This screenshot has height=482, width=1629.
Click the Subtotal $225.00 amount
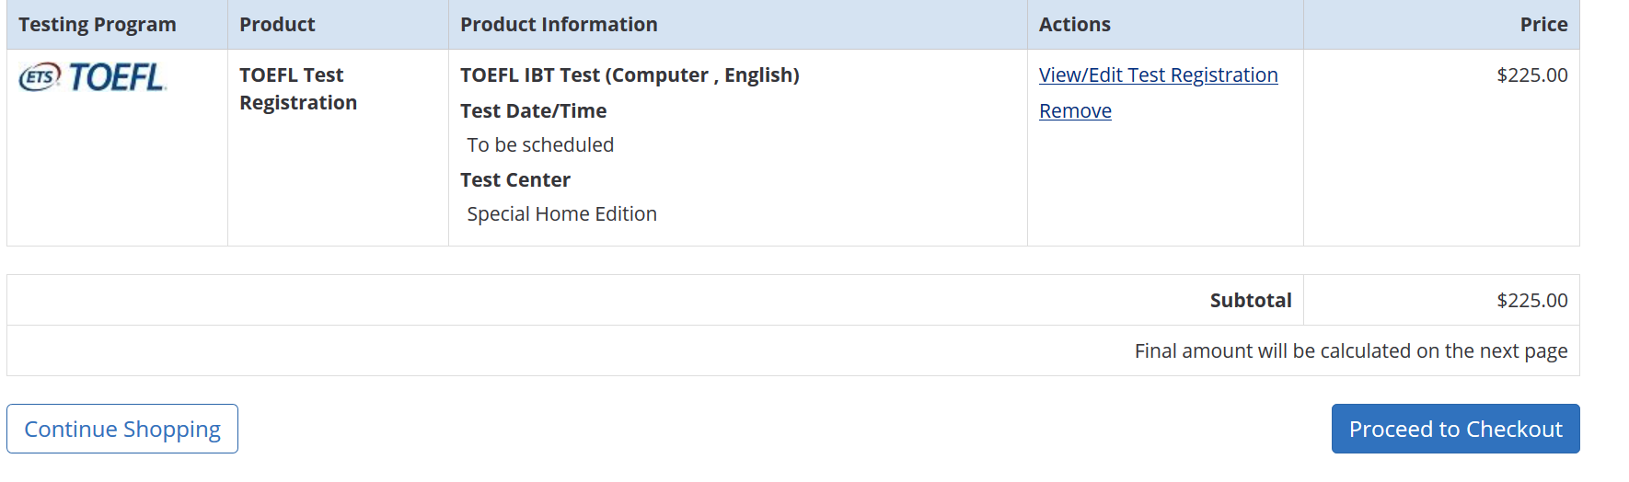coord(1532,301)
